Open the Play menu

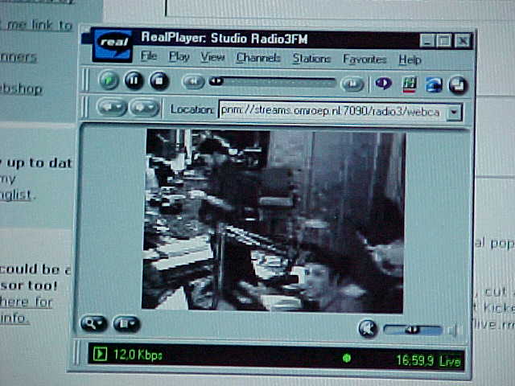point(179,57)
